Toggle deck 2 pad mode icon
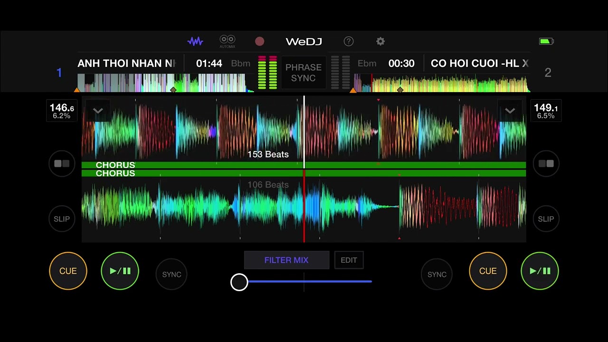The width and height of the screenshot is (608, 342). (546, 163)
